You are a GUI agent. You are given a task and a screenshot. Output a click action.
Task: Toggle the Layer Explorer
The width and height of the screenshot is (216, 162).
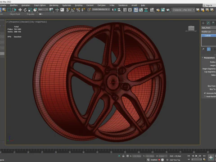point(130,10)
